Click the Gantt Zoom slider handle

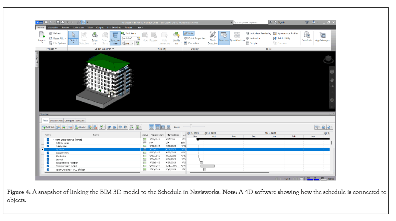191,127
